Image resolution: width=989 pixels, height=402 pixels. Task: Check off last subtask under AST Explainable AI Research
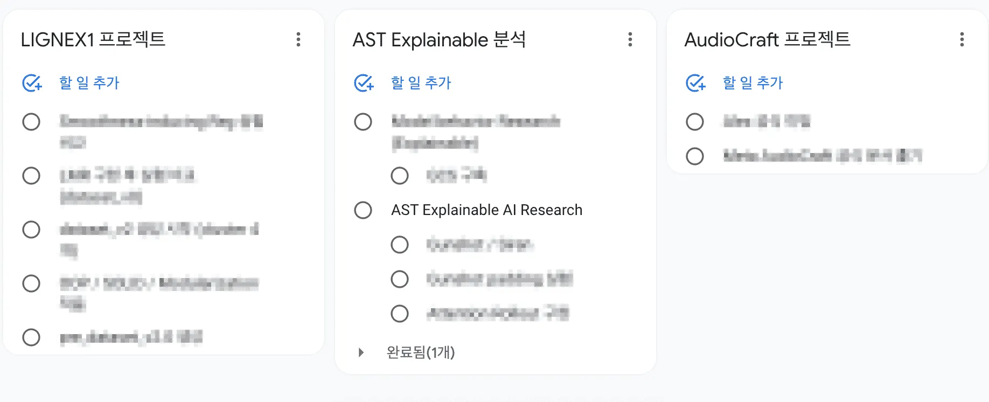click(x=400, y=314)
